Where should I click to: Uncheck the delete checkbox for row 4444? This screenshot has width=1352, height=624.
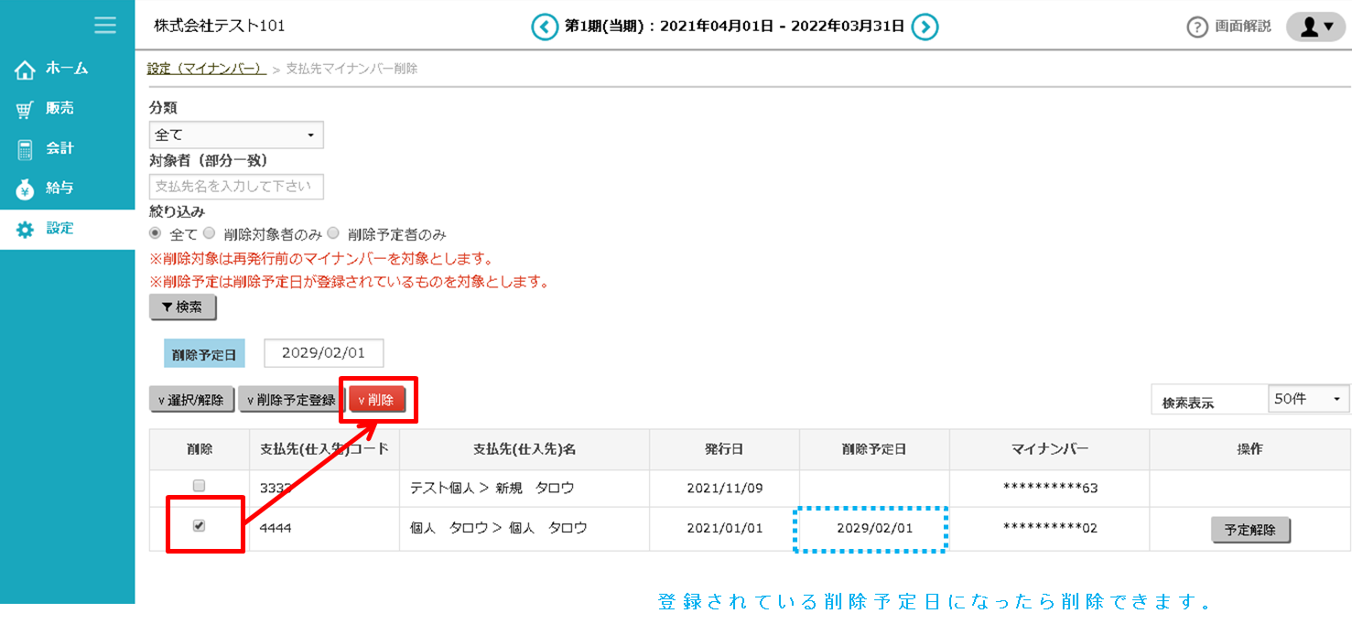click(x=200, y=526)
